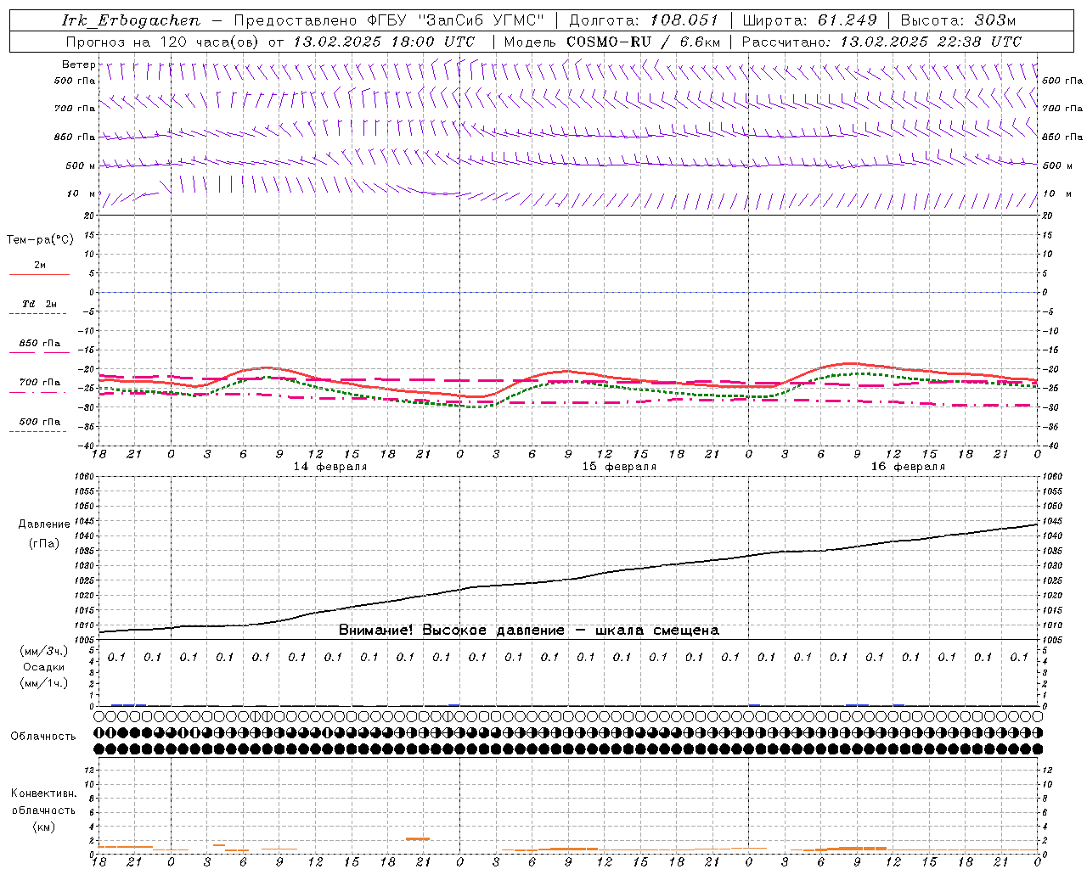This screenshot has height=869, width=1087.
Task: Click the Широта: 61.249 value
Action: pos(809,20)
